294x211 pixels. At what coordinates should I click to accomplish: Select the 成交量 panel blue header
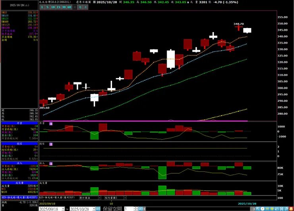pos(19,183)
